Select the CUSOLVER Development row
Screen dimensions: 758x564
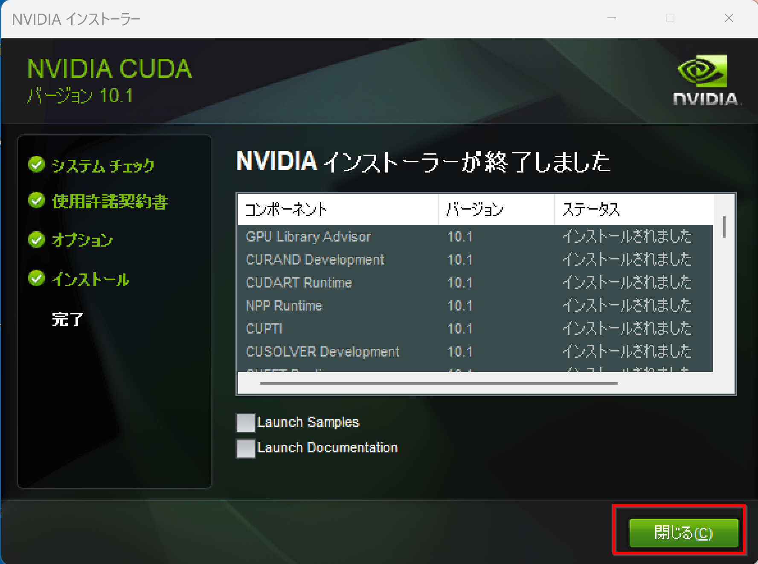tap(475, 351)
